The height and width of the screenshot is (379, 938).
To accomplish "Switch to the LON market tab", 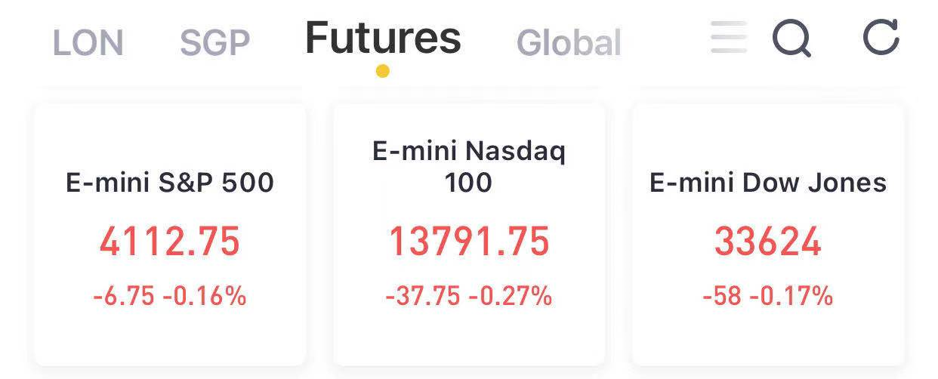I will click(88, 43).
